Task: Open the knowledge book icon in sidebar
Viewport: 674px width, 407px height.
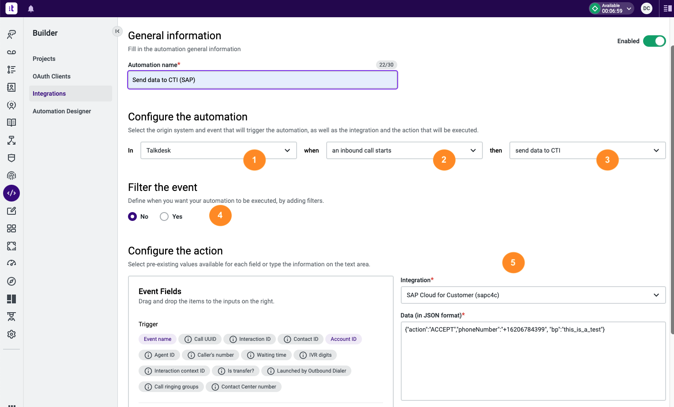Action: 11,123
